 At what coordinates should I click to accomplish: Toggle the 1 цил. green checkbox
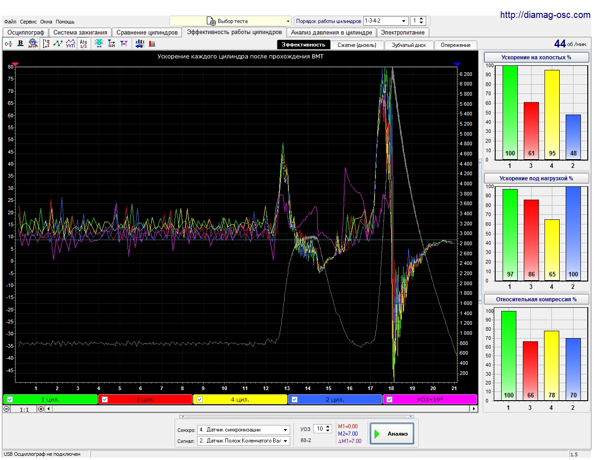(10, 400)
